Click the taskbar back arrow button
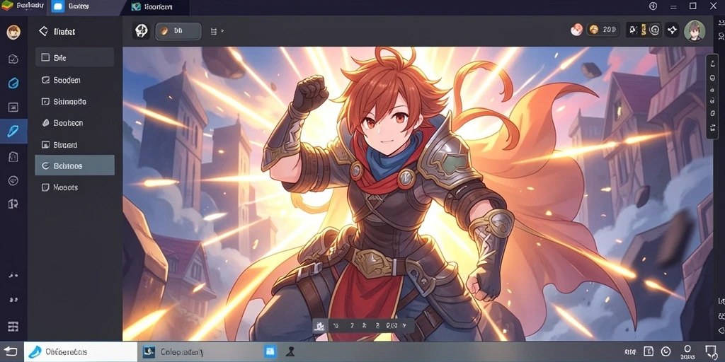Viewport: 725px width, 362px height. (x=11, y=352)
